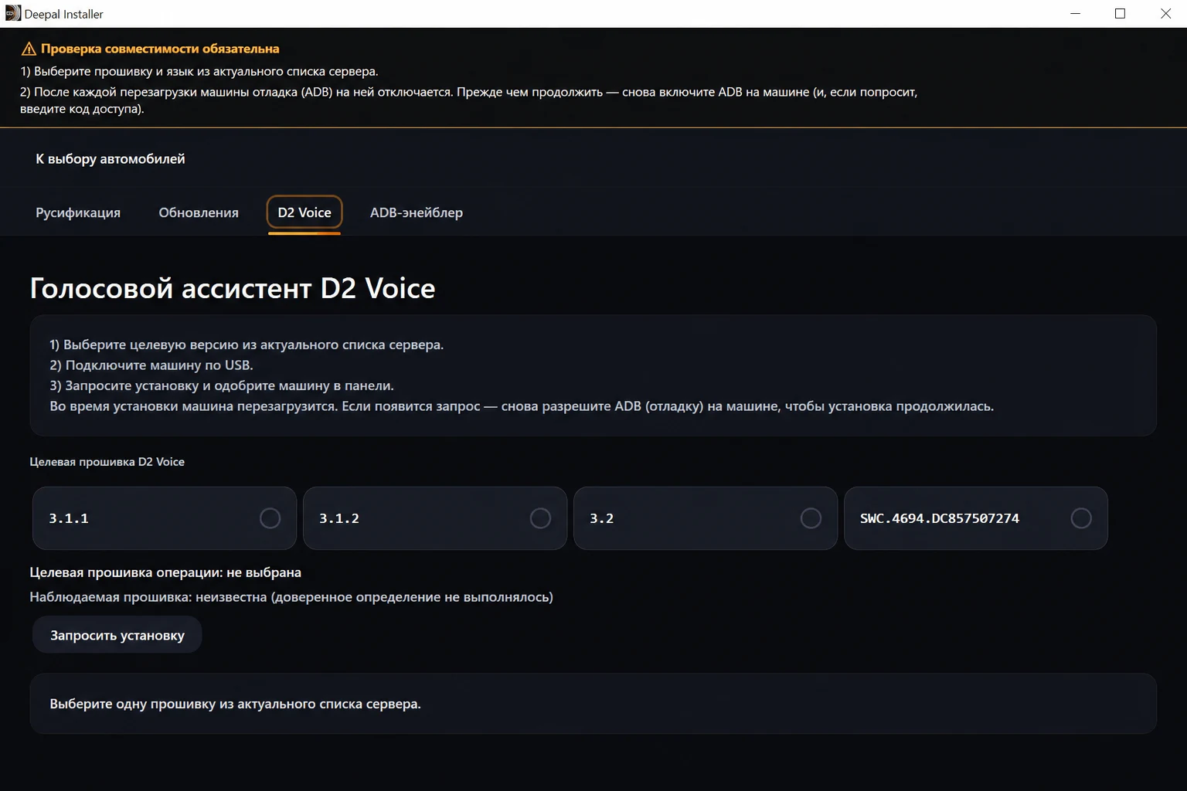Click the Выберите одну прошивку message

click(235, 704)
